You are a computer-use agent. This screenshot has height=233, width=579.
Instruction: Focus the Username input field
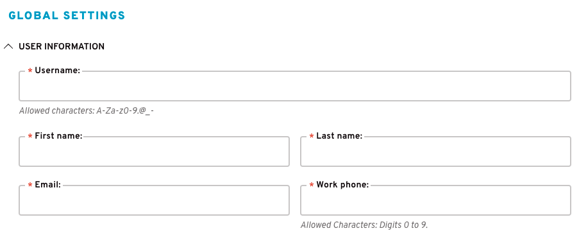coord(295,86)
